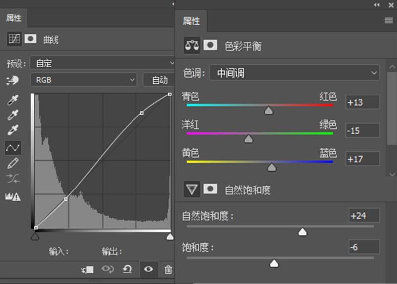This screenshot has width=397, height=284.
Task: Click the curve's lower shadow control point
Action: pos(66,199)
